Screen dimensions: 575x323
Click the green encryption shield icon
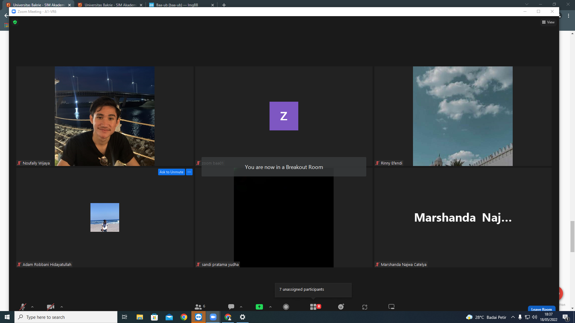[15, 22]
